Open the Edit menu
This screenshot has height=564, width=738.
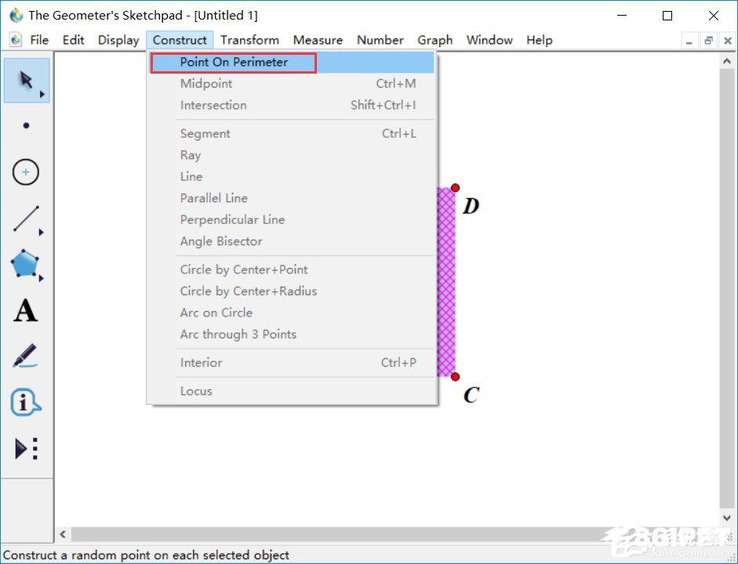pyautogui.click(x=74, y=40)
